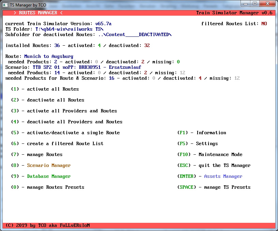Image resolution: width=278 pixels, height=231 pixels.
Task: Open (7) manage Routes
Action: [37, 155]
